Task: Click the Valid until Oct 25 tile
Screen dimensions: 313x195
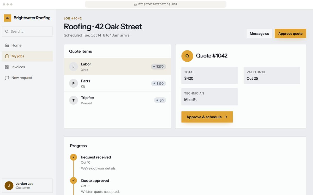Action: point(272,75)
